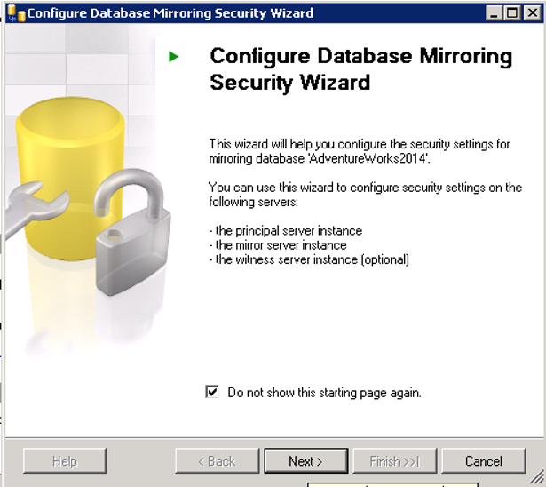Minimize the Database Mirroring Security Wizard window

[x=494, y=13]
